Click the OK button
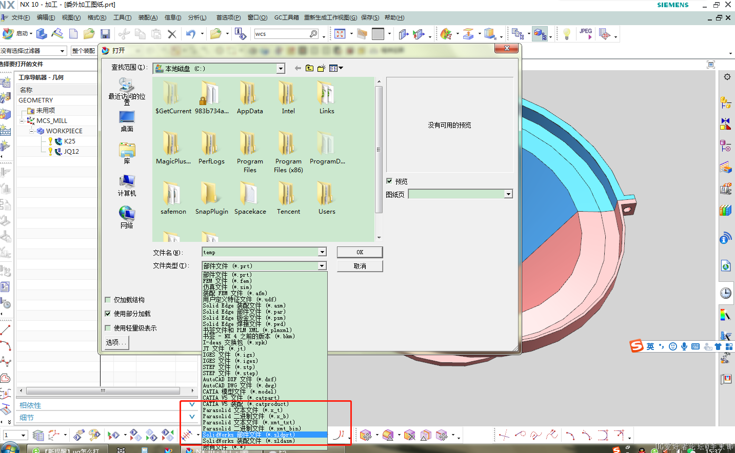735x453 pixels. 360,252
